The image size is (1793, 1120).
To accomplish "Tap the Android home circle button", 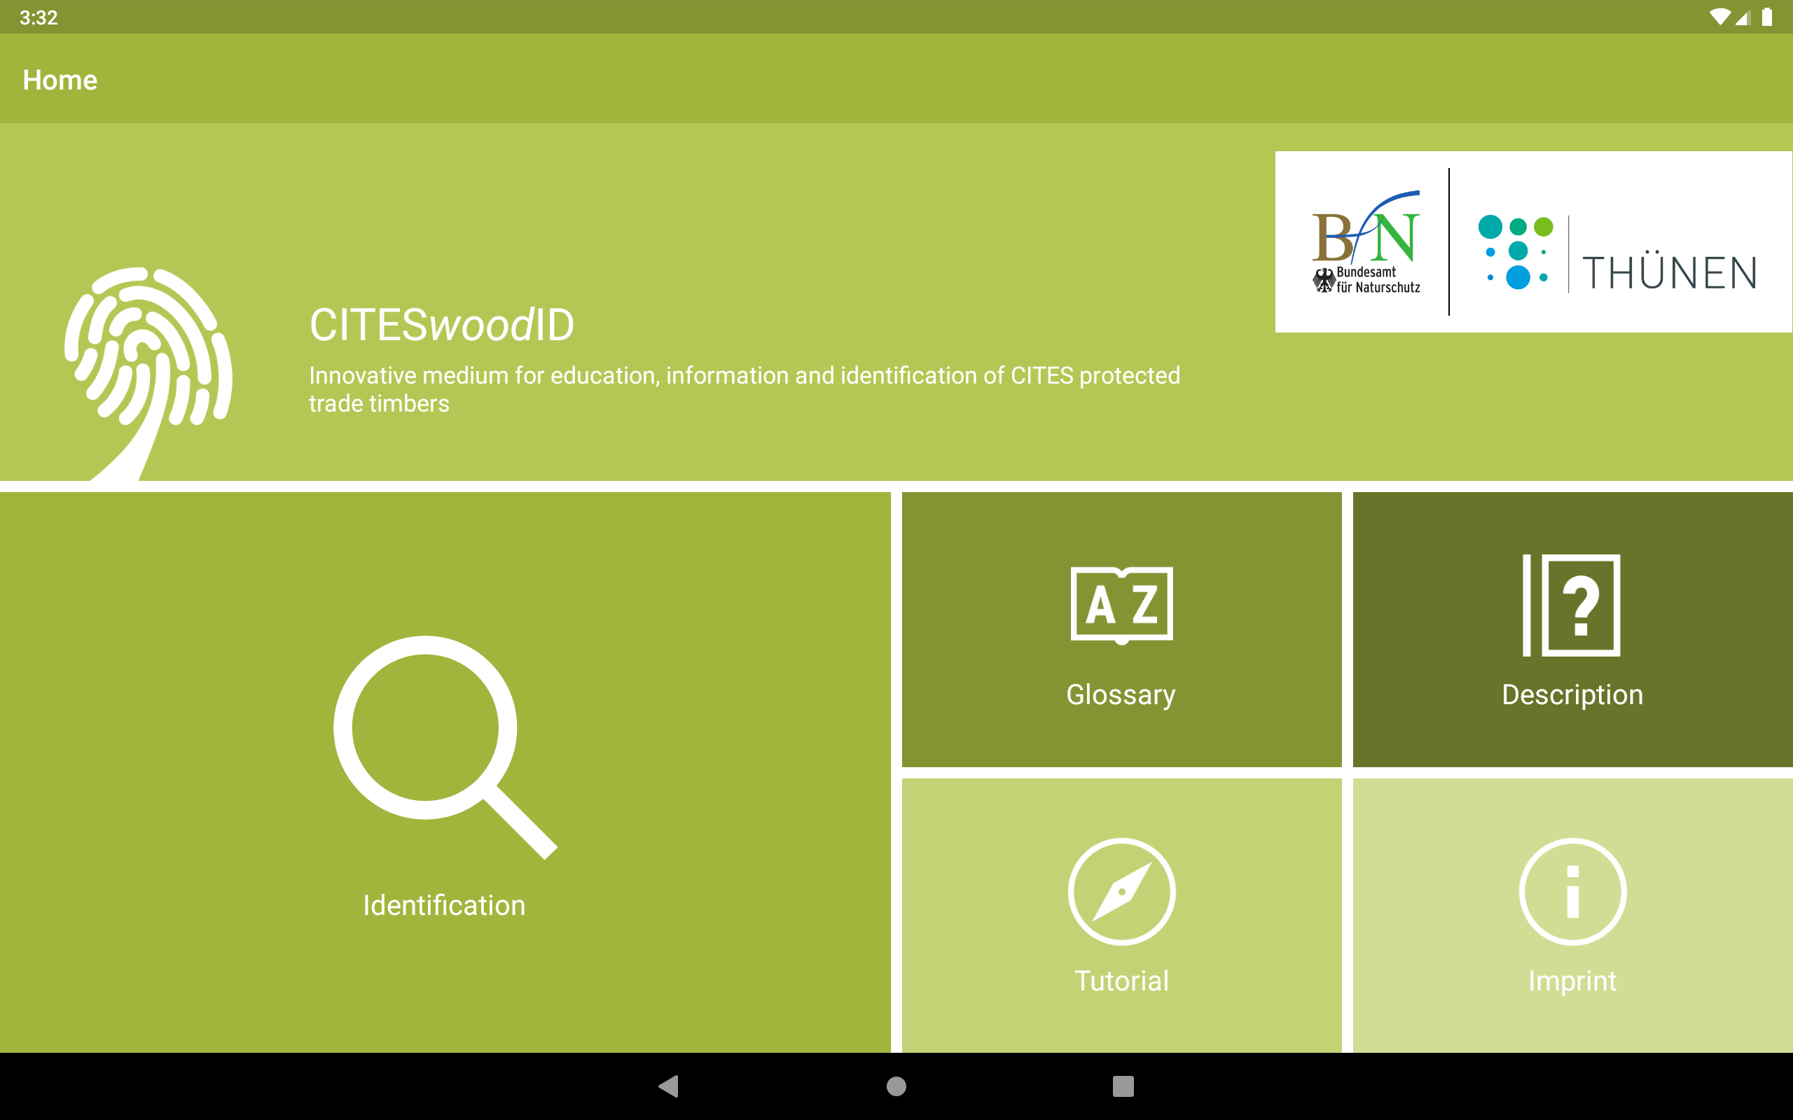I will coord(896,1086).
